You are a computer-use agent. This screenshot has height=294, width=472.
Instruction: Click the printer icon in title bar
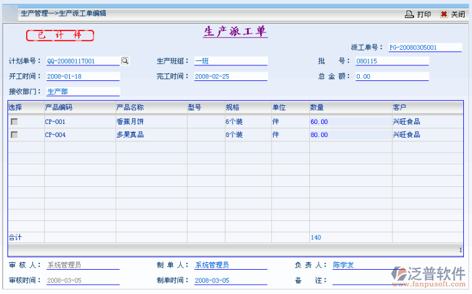(409, 14)
